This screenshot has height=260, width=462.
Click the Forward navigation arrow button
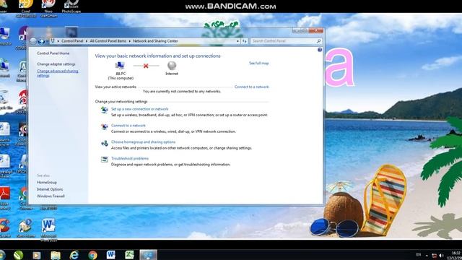[41, 41]
